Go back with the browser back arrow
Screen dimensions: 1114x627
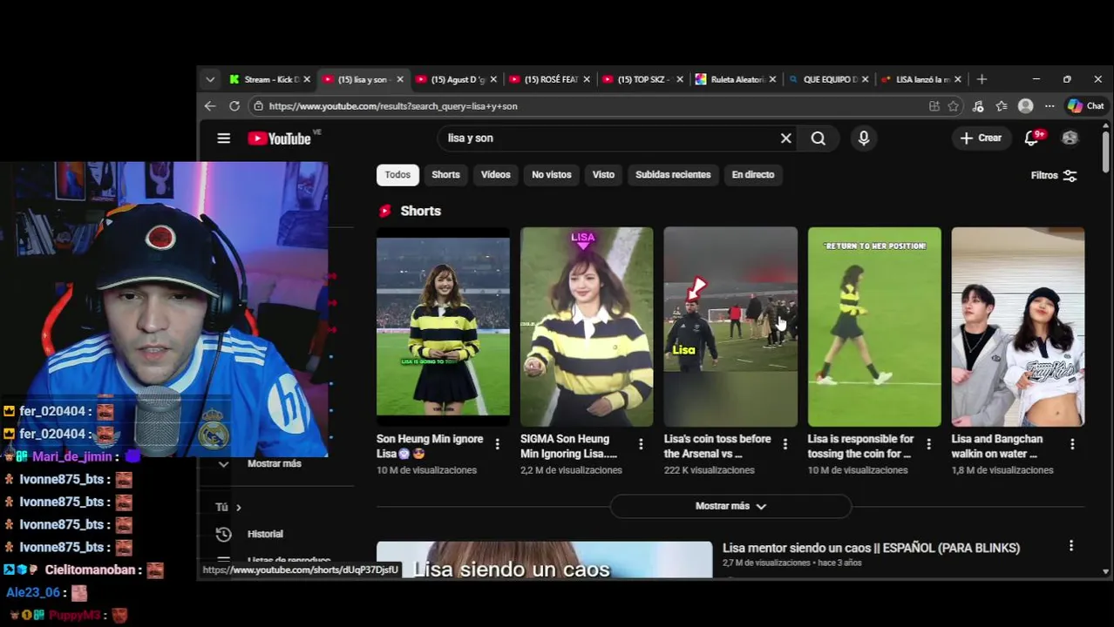210,105
